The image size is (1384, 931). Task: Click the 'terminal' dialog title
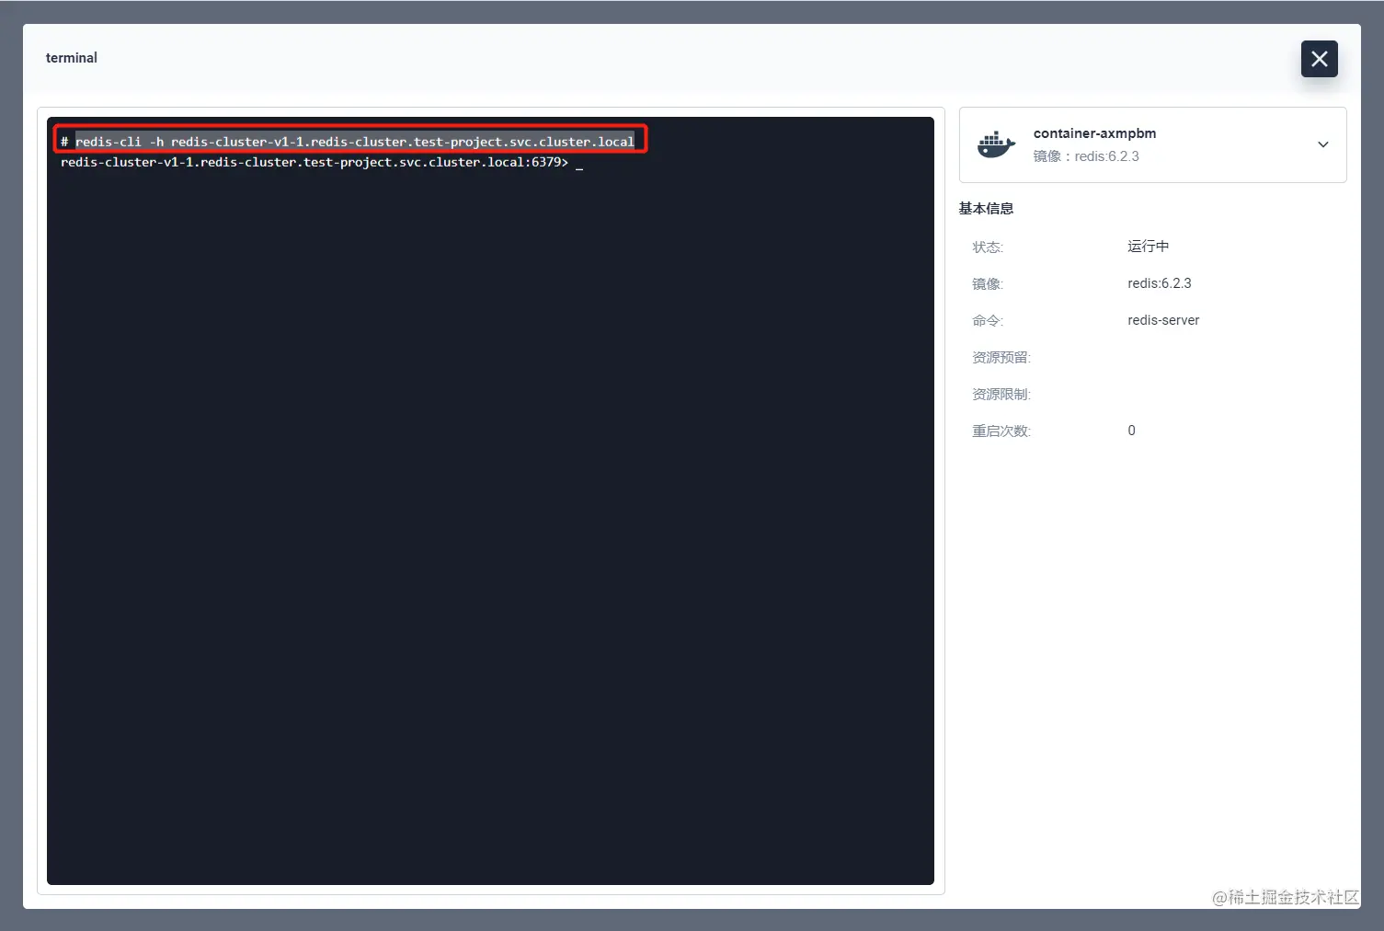coord(72,58)
